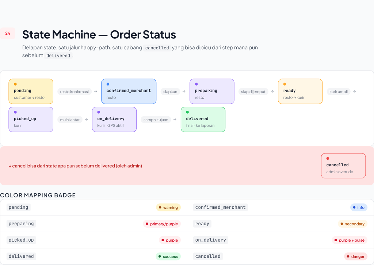
Task: Click the delivered state card
Action: (x=203, y=120)
